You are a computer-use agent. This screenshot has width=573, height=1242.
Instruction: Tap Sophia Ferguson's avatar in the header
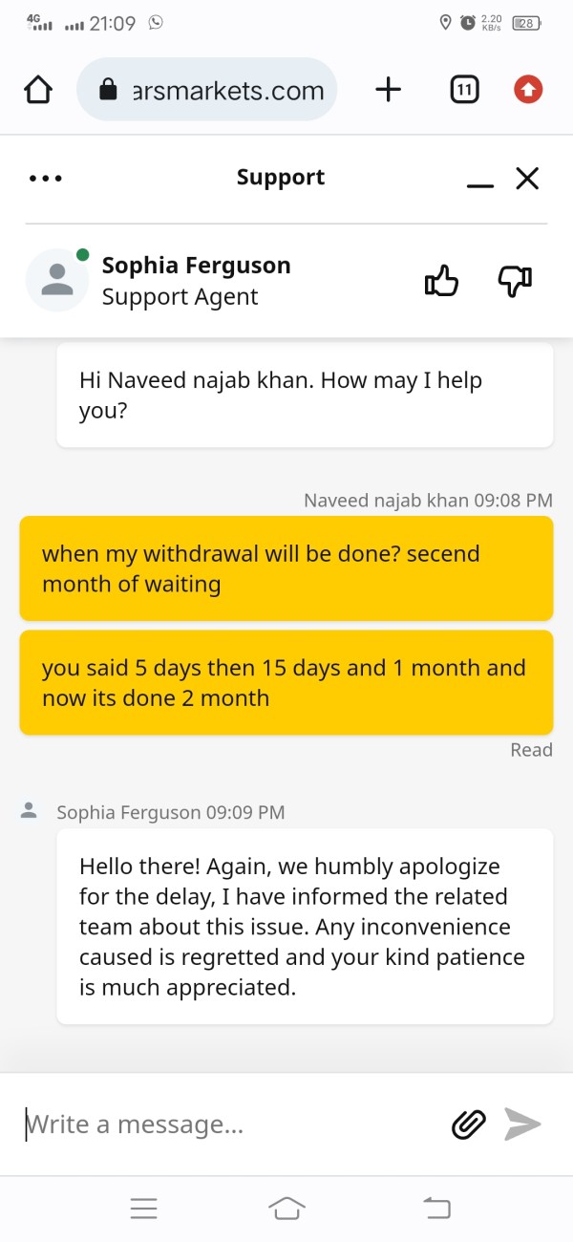[57, 280]
